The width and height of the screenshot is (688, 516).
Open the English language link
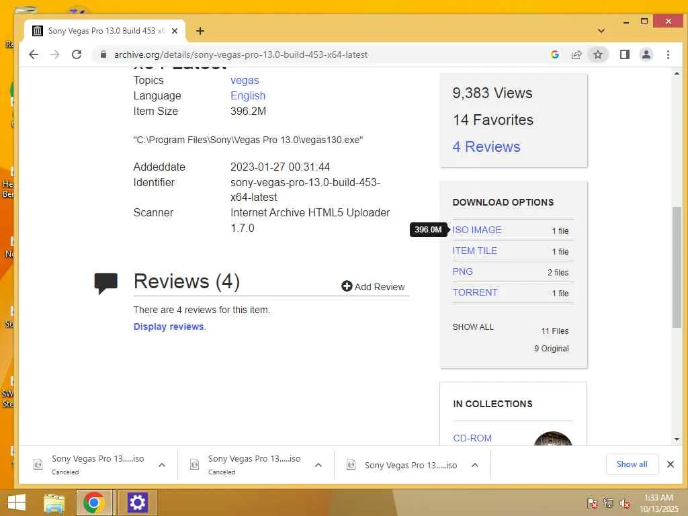click(248, 95)
